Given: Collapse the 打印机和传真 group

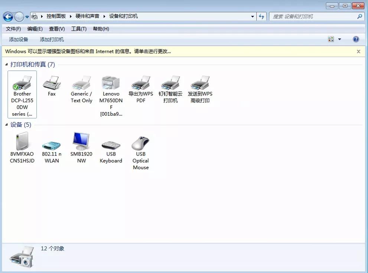Looking at the screenshot, I should pos(7,65).
